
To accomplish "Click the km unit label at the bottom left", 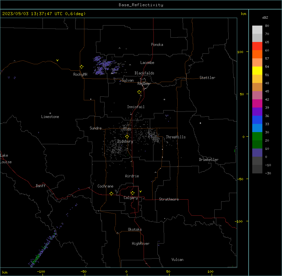I will (x=5, y=272).
